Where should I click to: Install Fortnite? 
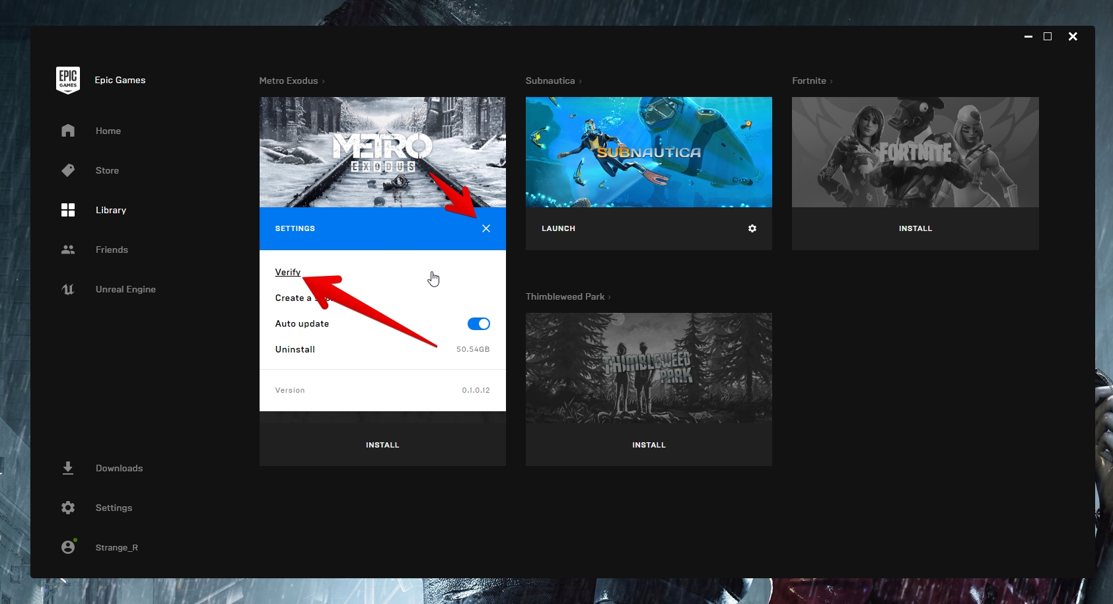click(x=916, y=228)
